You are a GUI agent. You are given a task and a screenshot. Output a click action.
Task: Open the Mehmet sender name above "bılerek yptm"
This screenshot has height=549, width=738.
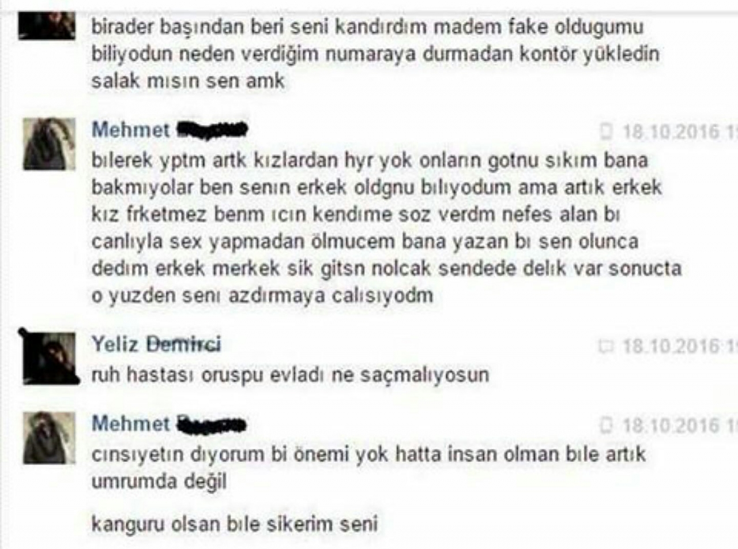tap(131, 130)
